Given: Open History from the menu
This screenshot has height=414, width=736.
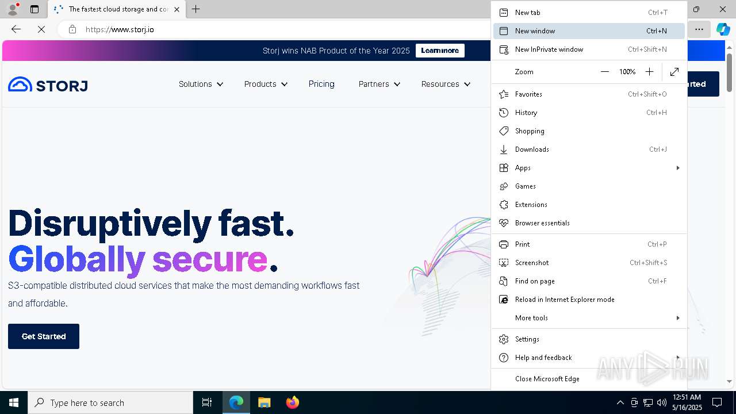Looking at the screenshot, I should (x=589, y=113).
